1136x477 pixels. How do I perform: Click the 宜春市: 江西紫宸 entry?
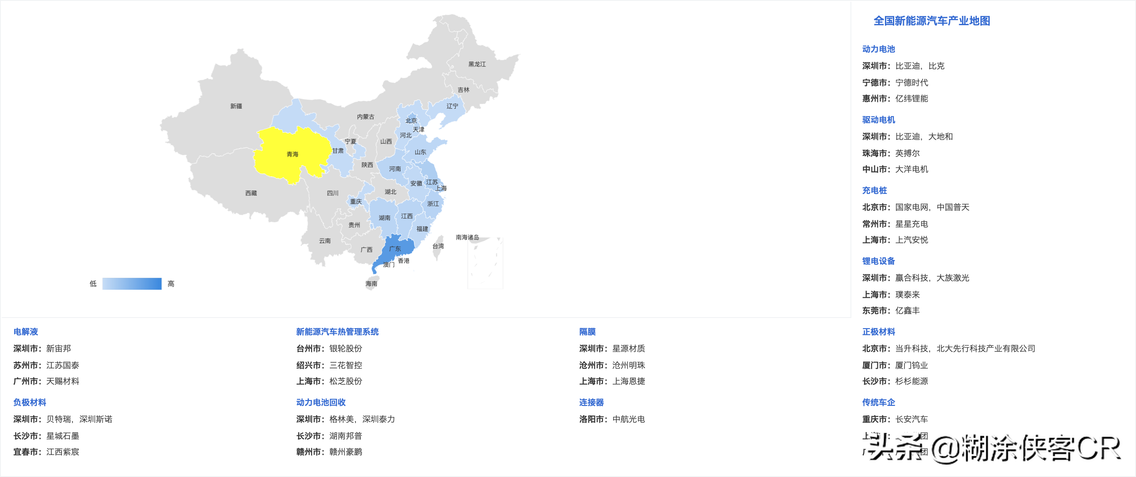pos(46,452)
